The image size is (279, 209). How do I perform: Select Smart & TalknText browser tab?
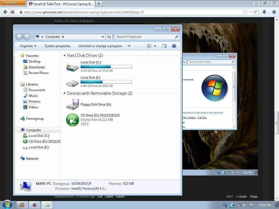click(61, 4)
